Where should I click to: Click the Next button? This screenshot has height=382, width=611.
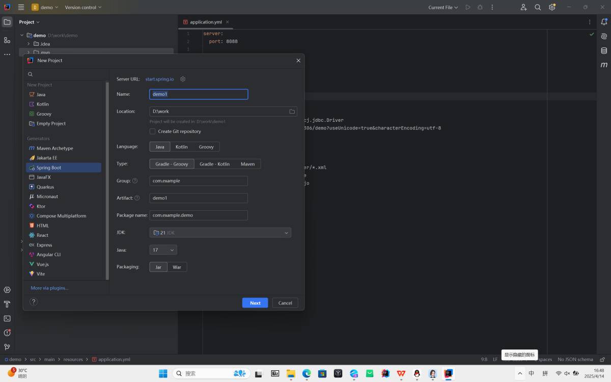[x=255, y=303]
